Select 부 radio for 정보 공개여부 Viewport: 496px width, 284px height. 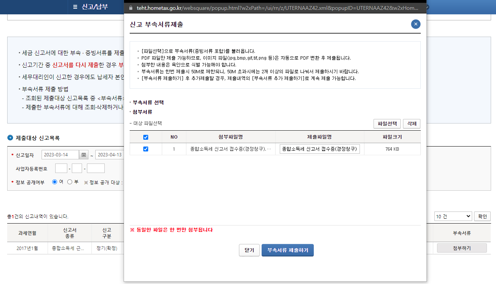coord(69,181)
